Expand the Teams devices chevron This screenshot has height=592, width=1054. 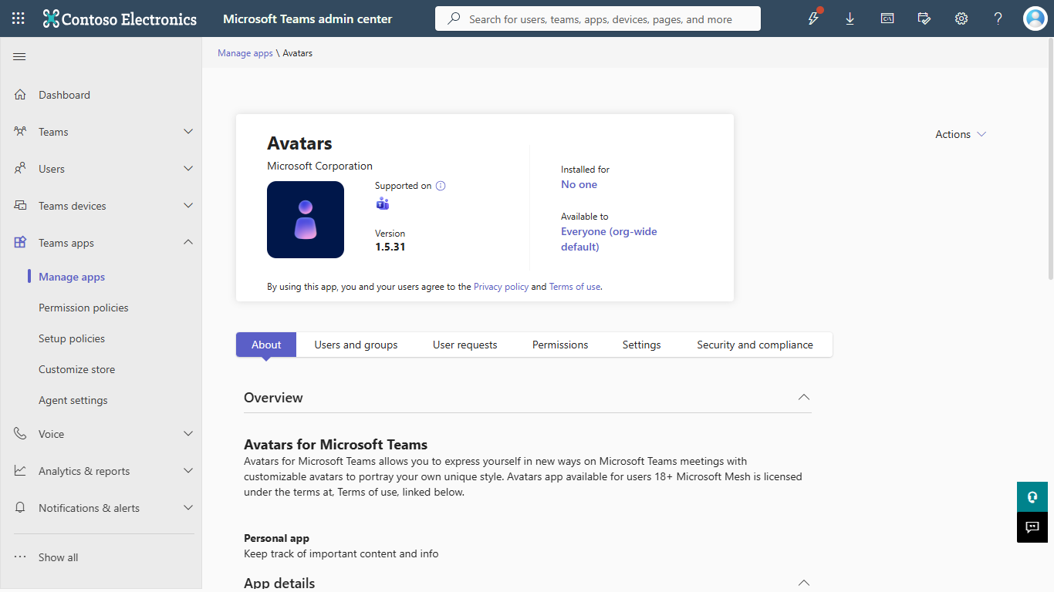tap(188, 206)
